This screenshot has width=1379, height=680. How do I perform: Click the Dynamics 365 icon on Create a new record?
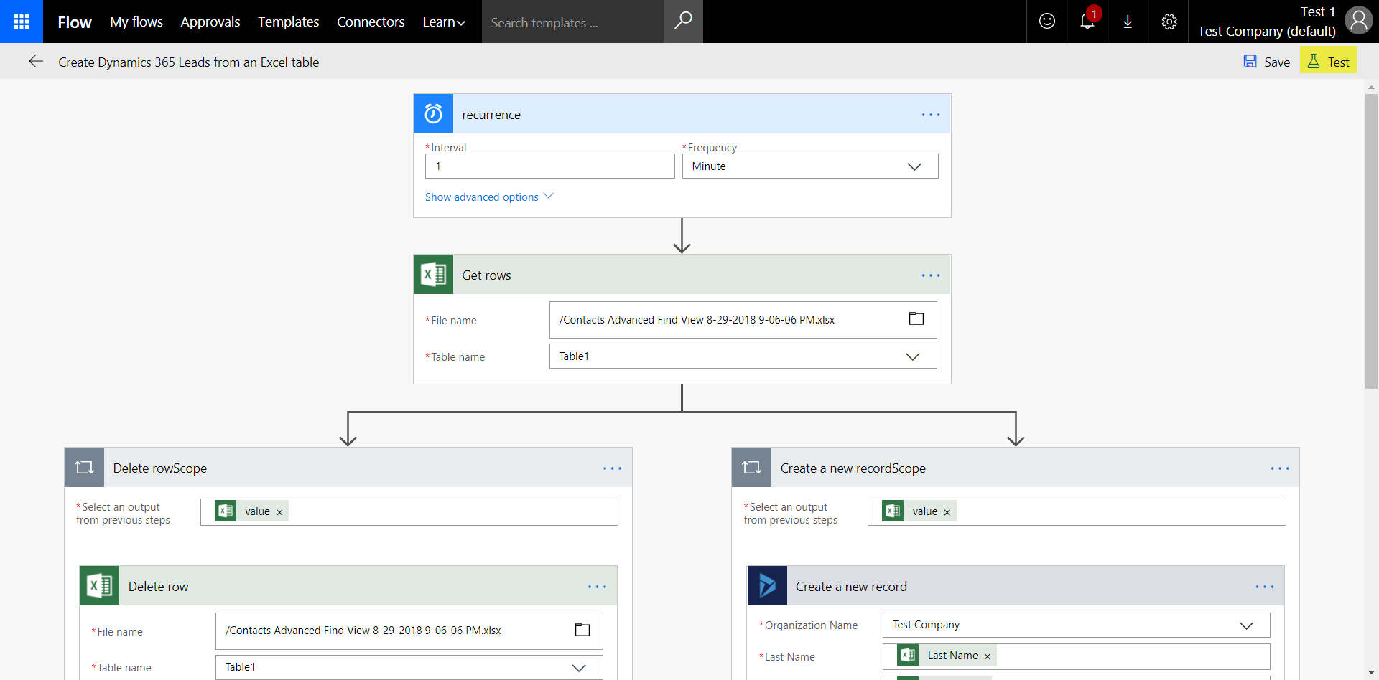(x=767, y=586)
